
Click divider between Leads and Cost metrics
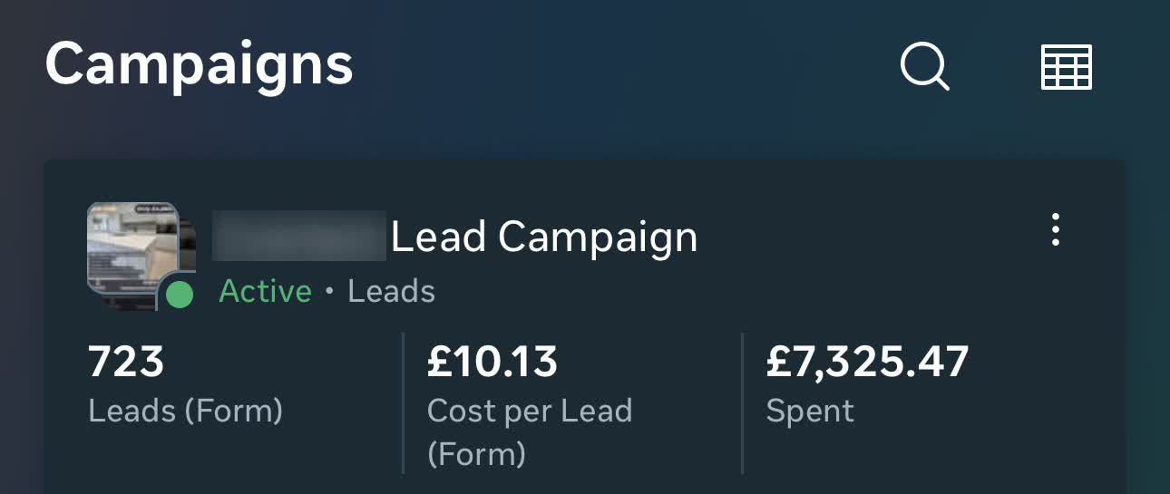(x=403, y=403)
